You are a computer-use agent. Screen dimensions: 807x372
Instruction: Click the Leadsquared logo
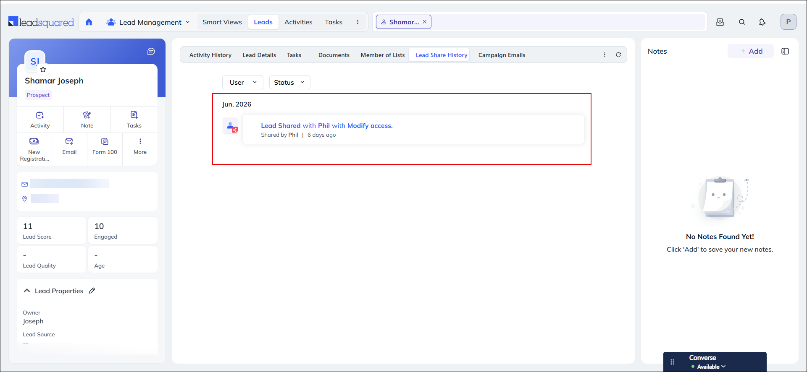point(41,22)
